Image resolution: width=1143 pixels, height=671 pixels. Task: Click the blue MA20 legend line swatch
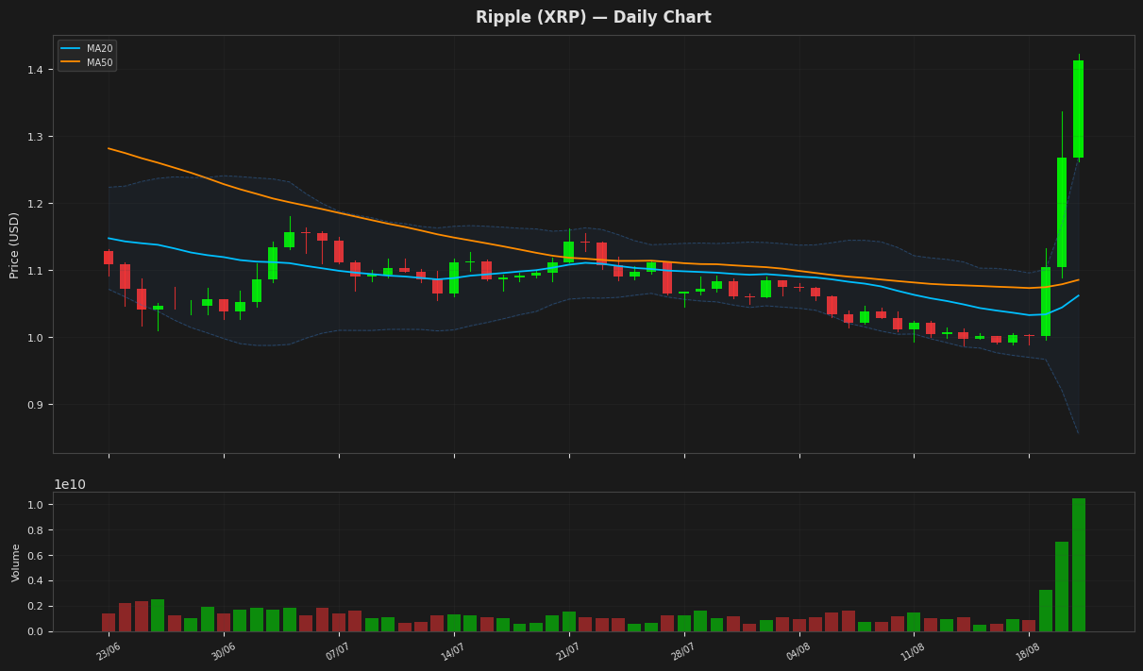71,48
